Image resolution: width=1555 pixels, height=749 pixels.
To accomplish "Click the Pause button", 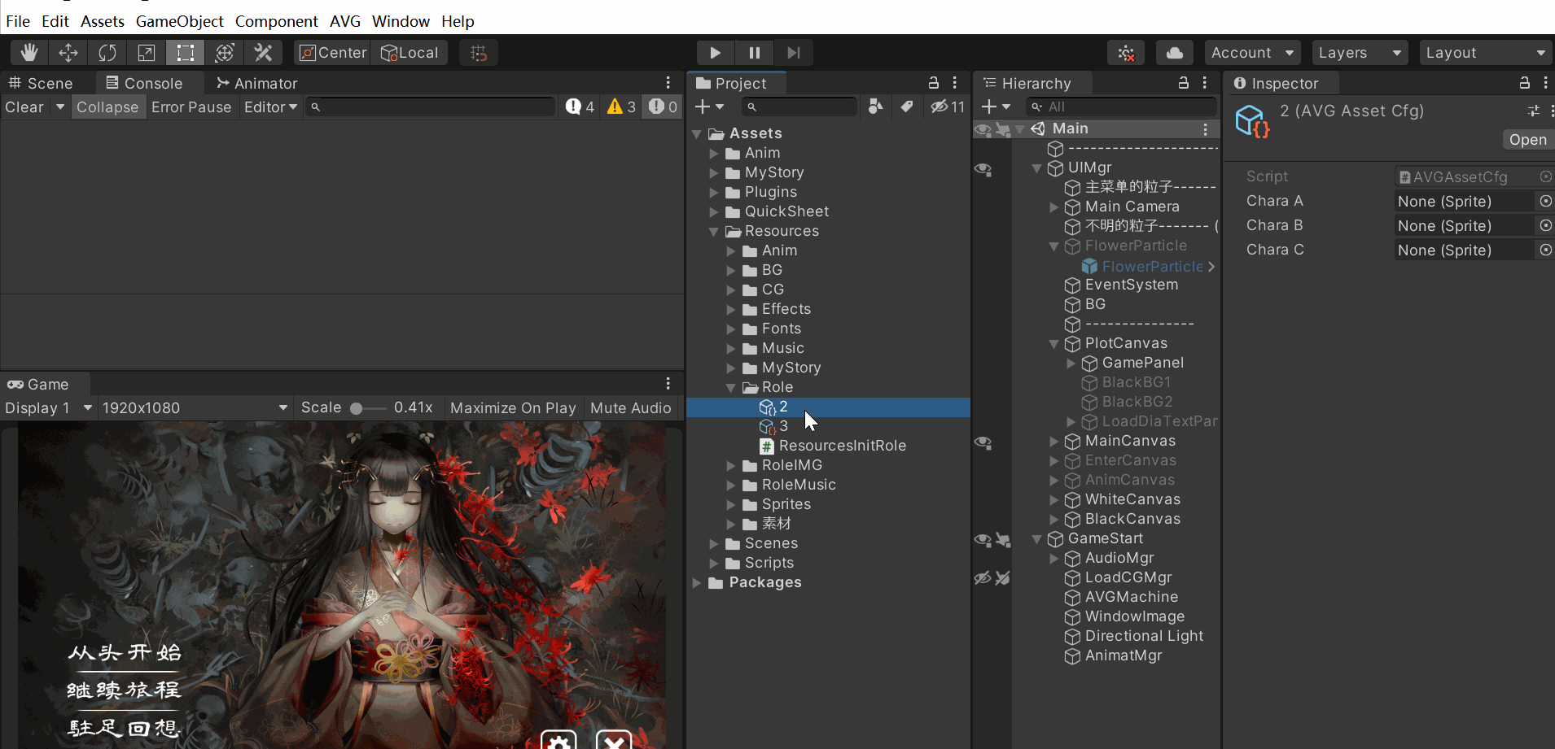I will 755,53.
